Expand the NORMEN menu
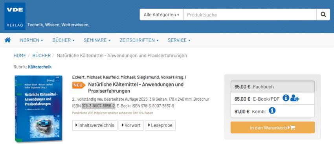 click(31, 40)
